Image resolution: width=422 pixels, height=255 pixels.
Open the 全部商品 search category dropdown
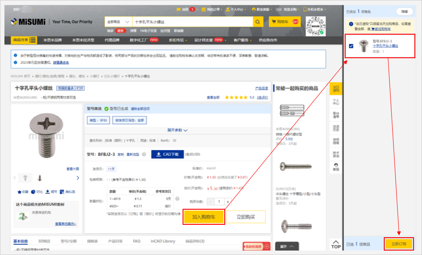pyautogui.click(x=118, y=22)
